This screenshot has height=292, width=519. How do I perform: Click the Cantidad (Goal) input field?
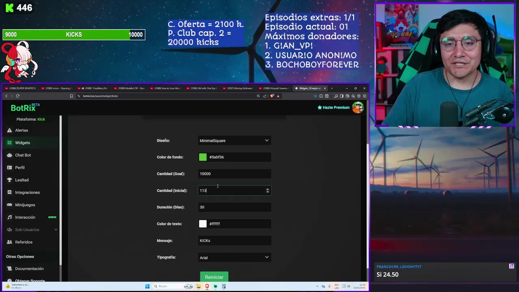click(x=234, y=174)
